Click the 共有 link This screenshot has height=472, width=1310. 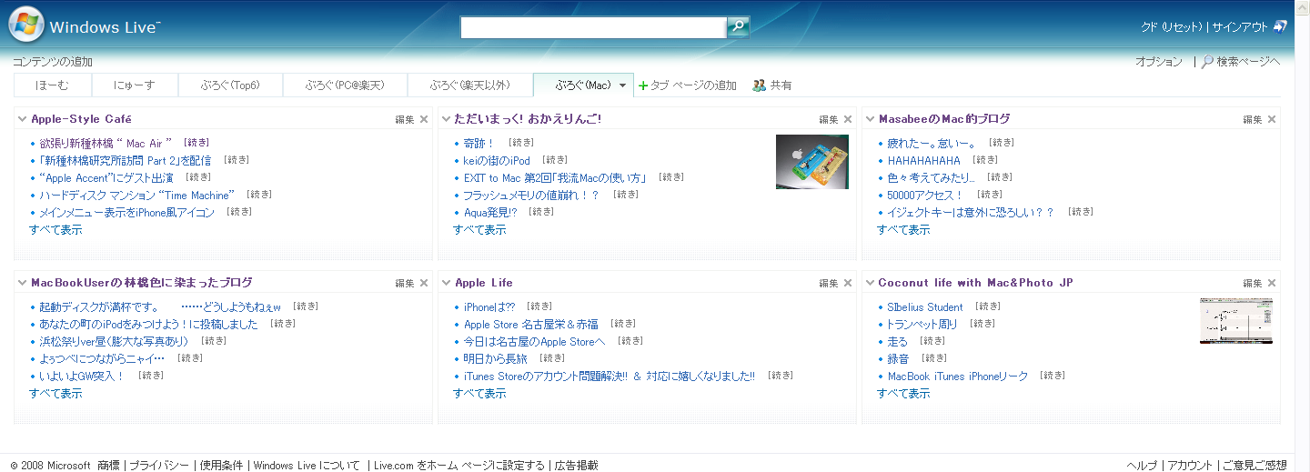click(x=781, y=85)
